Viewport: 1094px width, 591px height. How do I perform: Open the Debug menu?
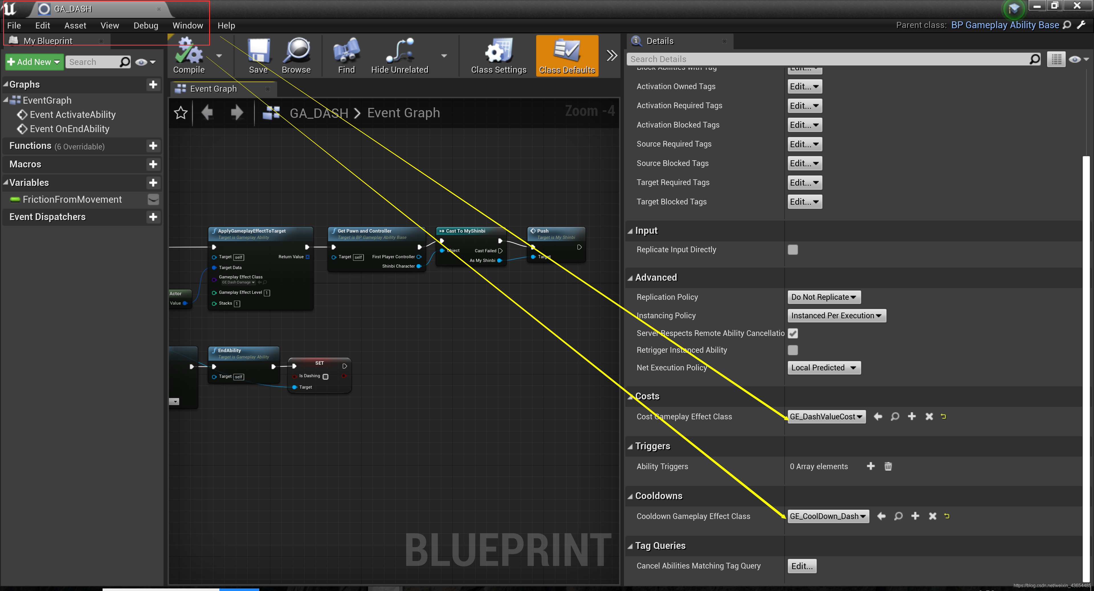[x=146, y=25]
